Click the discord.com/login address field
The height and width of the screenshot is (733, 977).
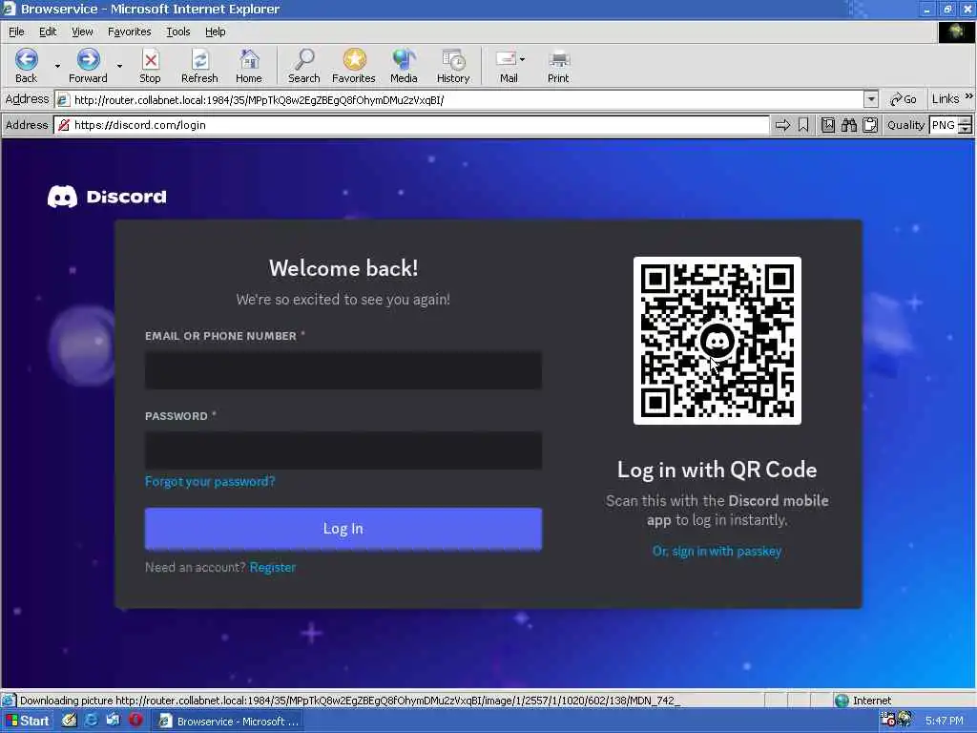click(412, 125)
